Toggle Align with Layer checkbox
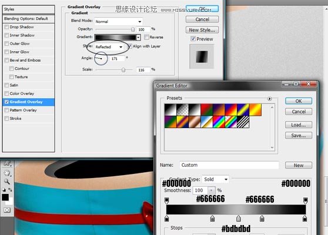Screen dimensions: 328x235 130,46
